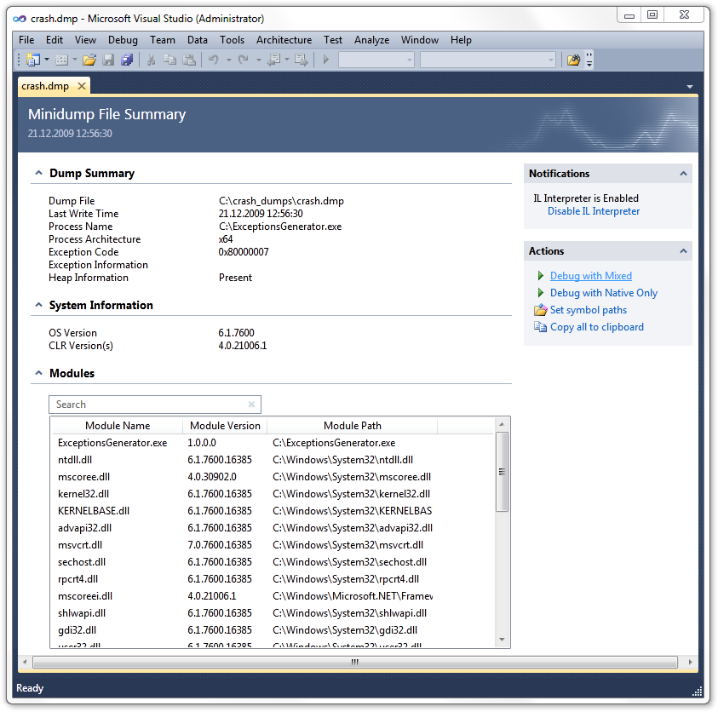718x712 pixels.
Task: Click the Set symbol paths link
Action: coord(589,310)
